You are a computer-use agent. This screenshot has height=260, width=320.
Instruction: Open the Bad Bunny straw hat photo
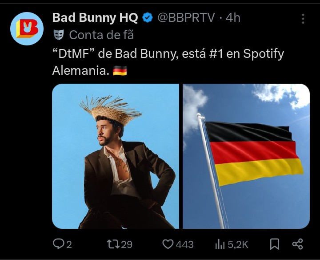point(116,156)
